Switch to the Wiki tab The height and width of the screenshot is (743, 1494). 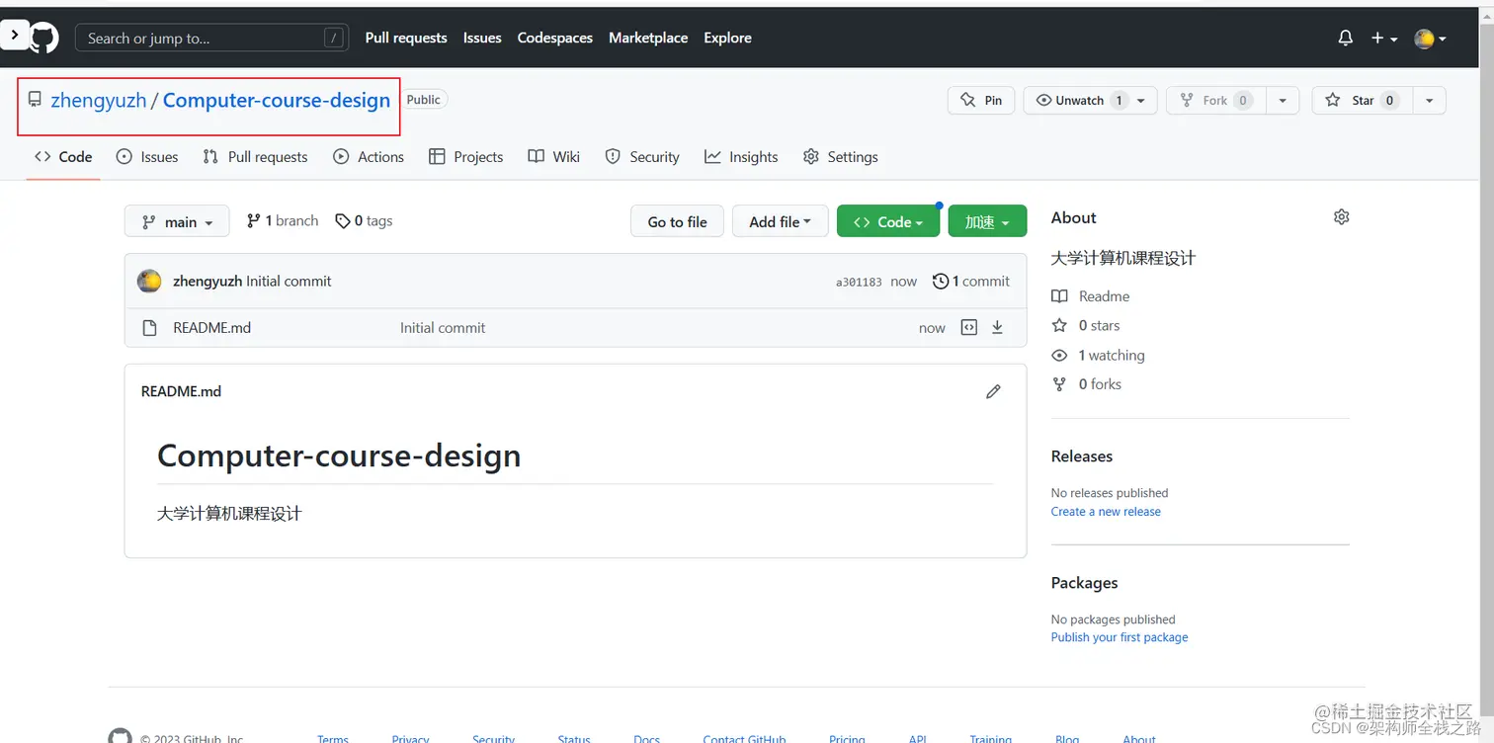[x=554, y=156]
